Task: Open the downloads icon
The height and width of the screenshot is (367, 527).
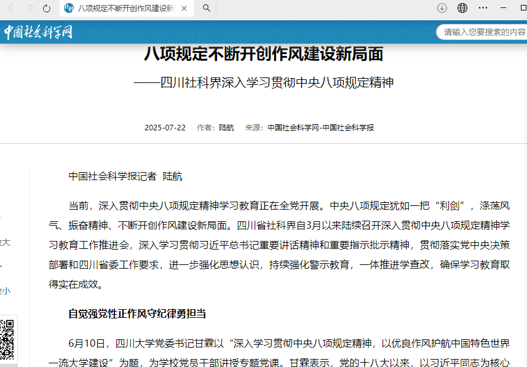Action: (x=442, y=8)
